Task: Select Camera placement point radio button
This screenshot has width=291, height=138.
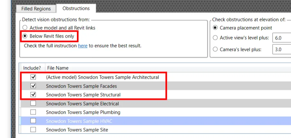Action: (x=215, y=28)
